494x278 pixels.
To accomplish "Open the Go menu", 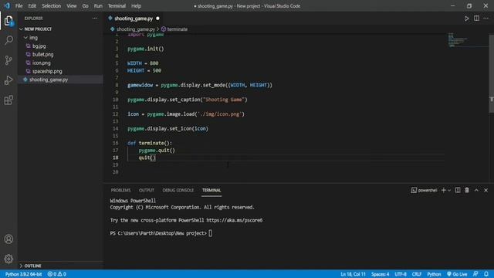I will (x=86, y=6).
